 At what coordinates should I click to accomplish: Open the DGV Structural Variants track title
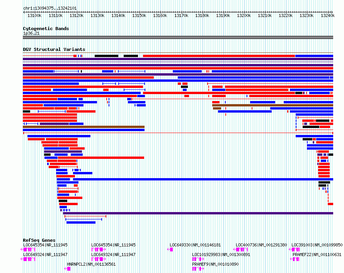click(x=54, y=49)
